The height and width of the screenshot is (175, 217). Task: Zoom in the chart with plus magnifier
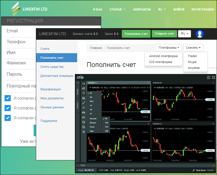tap(84, 127)
